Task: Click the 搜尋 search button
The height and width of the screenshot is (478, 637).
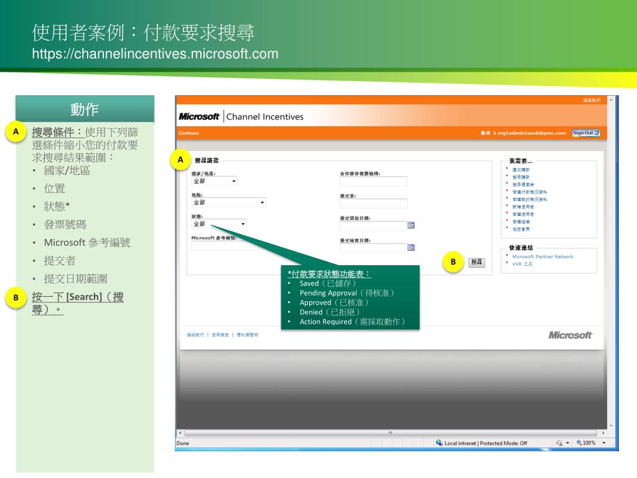Action: [477, 262]
